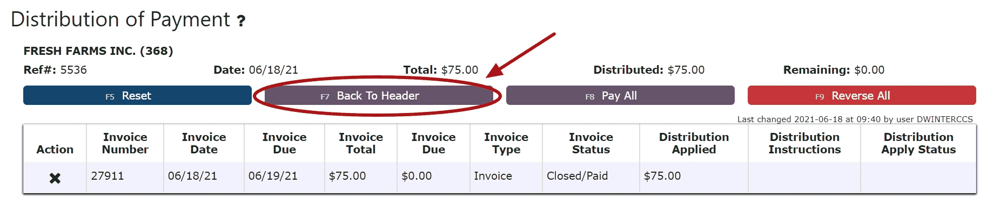Click the Distribution Instructions column header

pyautogui.click(x=804, y=143)
